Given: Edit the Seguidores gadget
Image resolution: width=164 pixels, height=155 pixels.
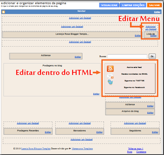Looking at the screenshot, I should [155, 132].
